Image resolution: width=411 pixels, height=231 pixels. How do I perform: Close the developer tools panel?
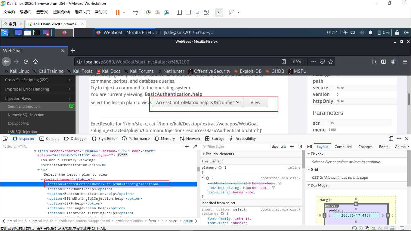pyautogui.click(x=407, y=139)
